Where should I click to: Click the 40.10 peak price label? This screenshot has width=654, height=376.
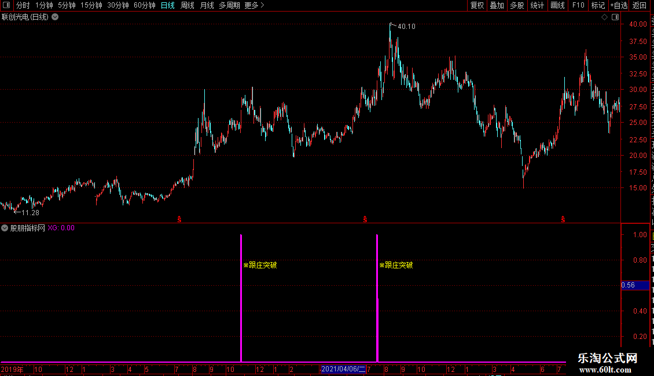(406, 26)
